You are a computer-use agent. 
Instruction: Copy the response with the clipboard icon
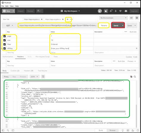[x=131, y=77]
